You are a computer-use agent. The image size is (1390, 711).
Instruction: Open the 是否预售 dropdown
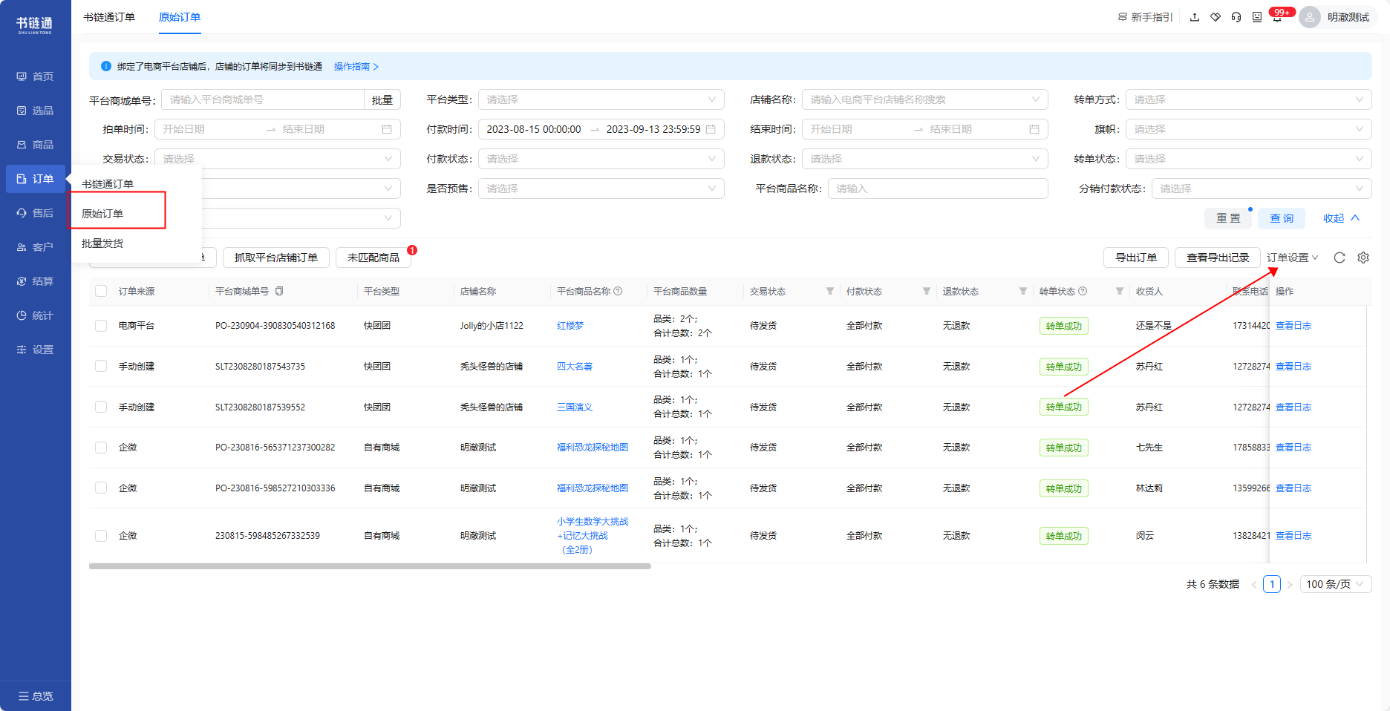pyautogui.click(x=601, y=189)
